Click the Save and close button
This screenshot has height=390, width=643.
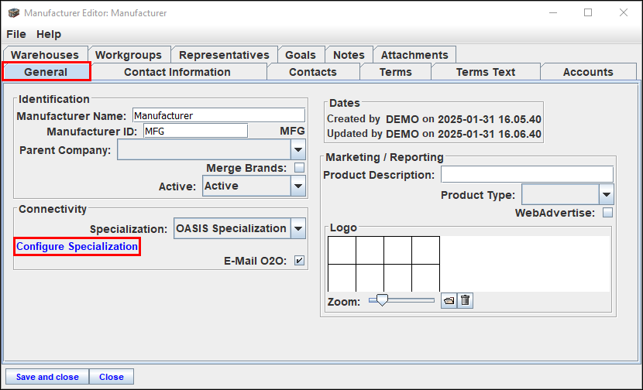point(47,377)
